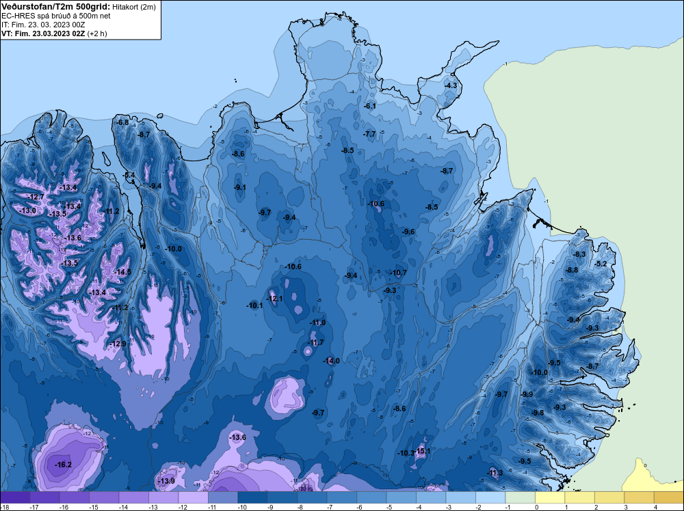Click the -14.5 temperature value

click(x=122, y=272)
